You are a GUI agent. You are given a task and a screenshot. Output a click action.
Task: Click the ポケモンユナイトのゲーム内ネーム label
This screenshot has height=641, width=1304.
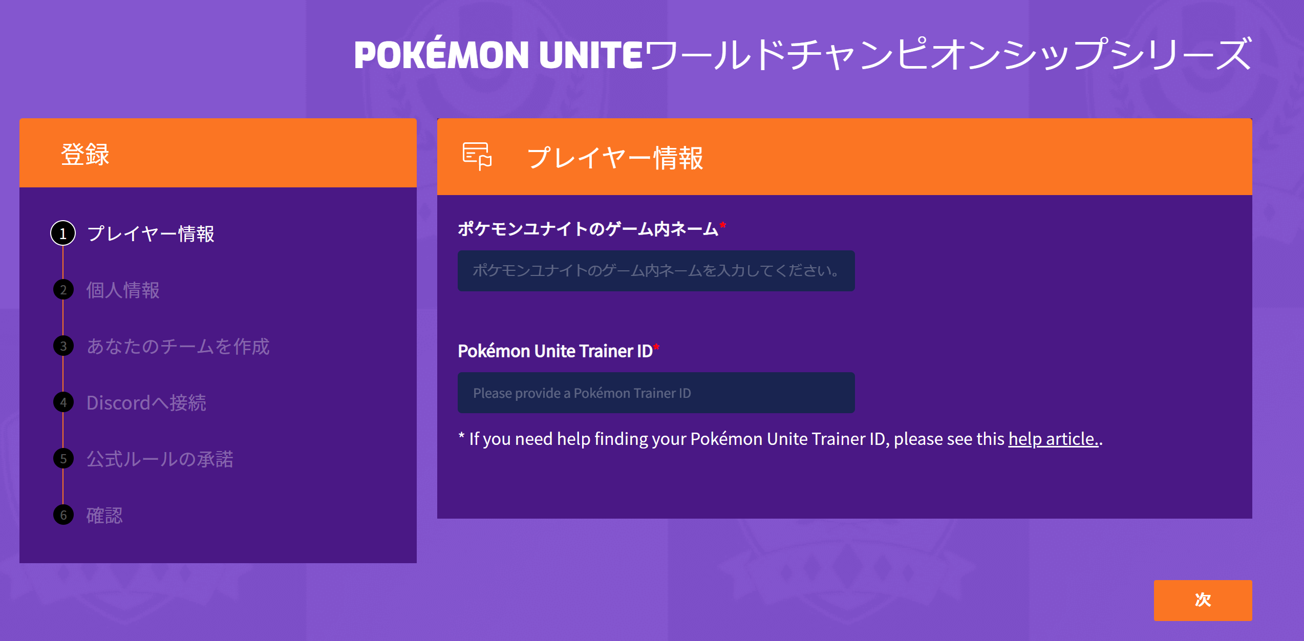tap(588, 229)
